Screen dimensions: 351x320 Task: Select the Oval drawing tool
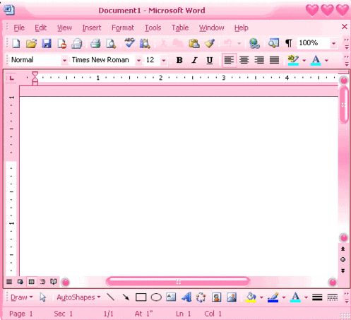click(x=156, y=297)
